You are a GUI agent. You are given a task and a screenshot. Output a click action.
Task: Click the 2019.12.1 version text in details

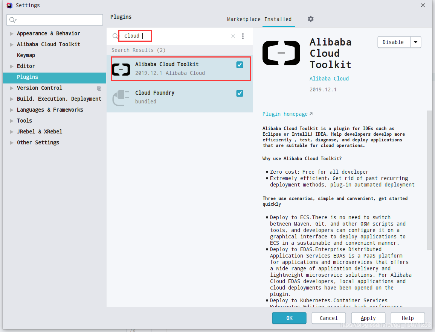pyautogui.click(x=323, y=89)
